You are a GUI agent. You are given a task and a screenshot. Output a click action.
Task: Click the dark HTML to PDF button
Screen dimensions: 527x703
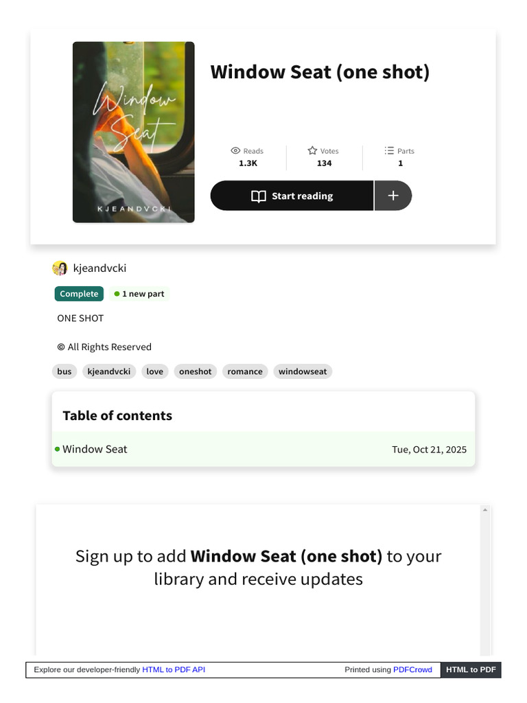pos(471,669)
